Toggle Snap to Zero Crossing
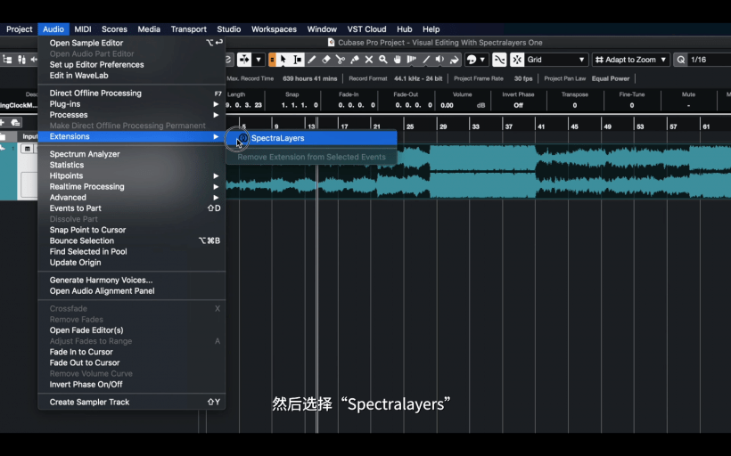The width and height of the screenshot is (731, 456). click(x=499, y=60)
